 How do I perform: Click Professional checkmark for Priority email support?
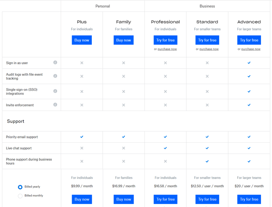click(166, 137)
